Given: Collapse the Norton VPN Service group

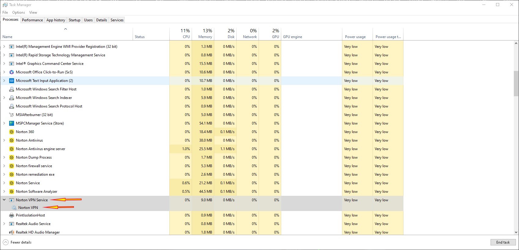Looking at the screenshot, I should (4, 200).
